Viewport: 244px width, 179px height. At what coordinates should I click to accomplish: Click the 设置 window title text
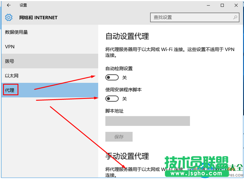click(23, 5)
